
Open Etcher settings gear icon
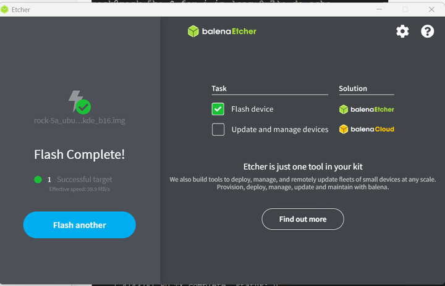[402, 32]
